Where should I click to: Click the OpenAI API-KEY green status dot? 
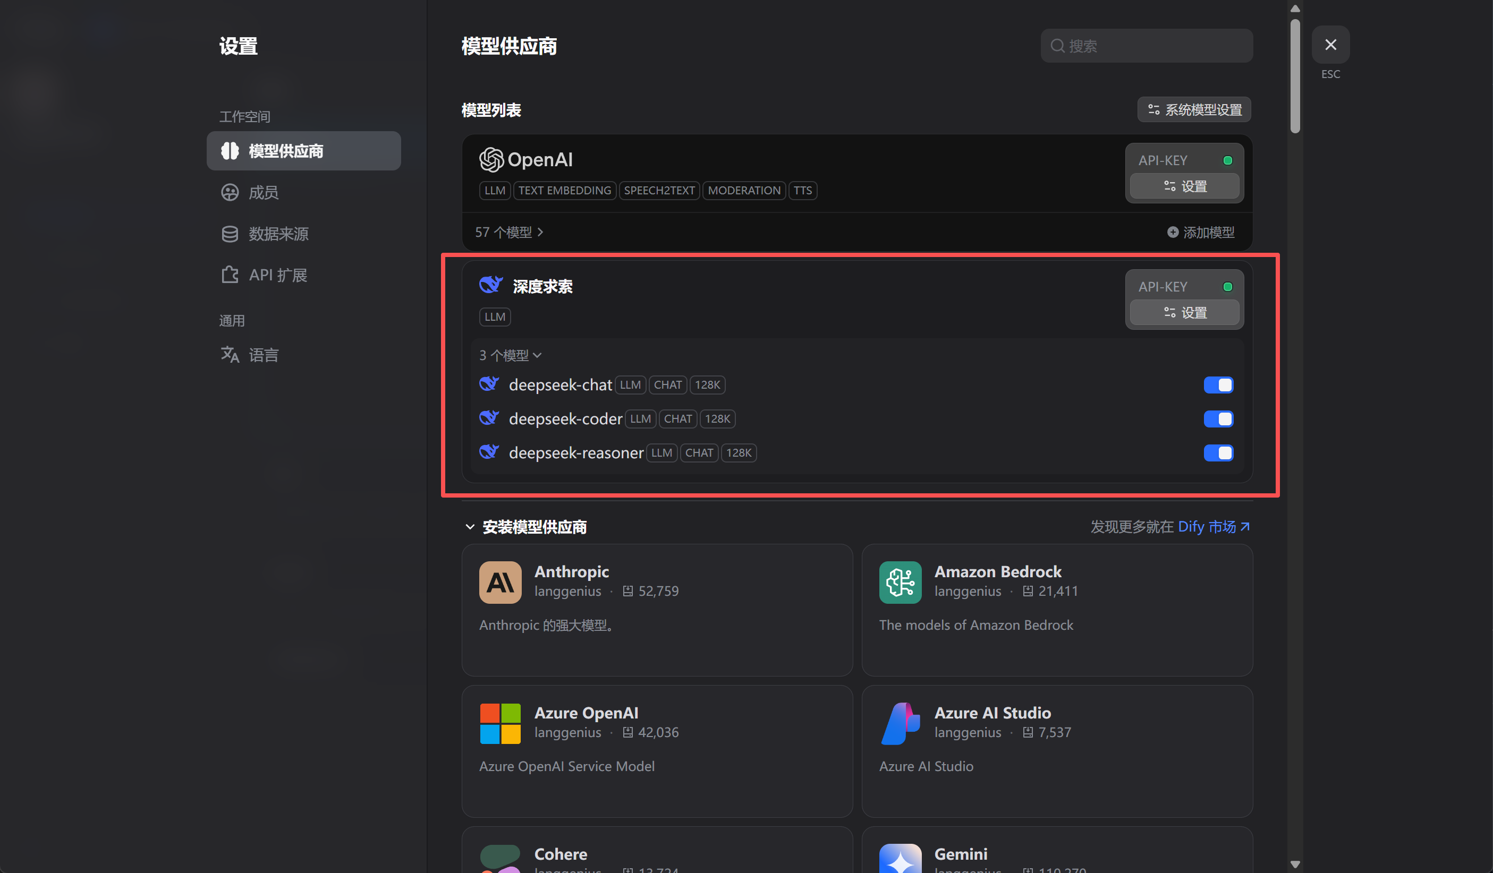point(1227,160)
